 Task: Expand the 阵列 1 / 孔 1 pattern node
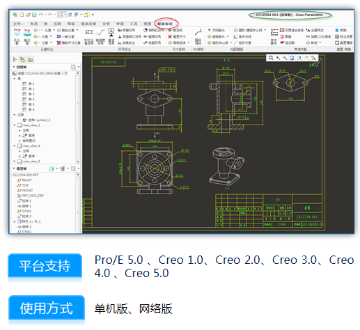(x=15, y=221)
